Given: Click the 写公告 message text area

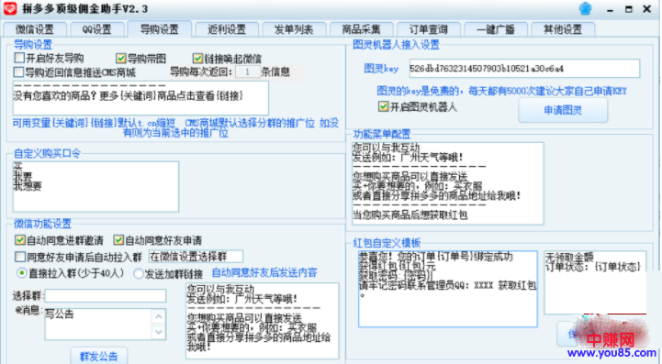Looking at the screenshot, I should click(x=98, y=324).
